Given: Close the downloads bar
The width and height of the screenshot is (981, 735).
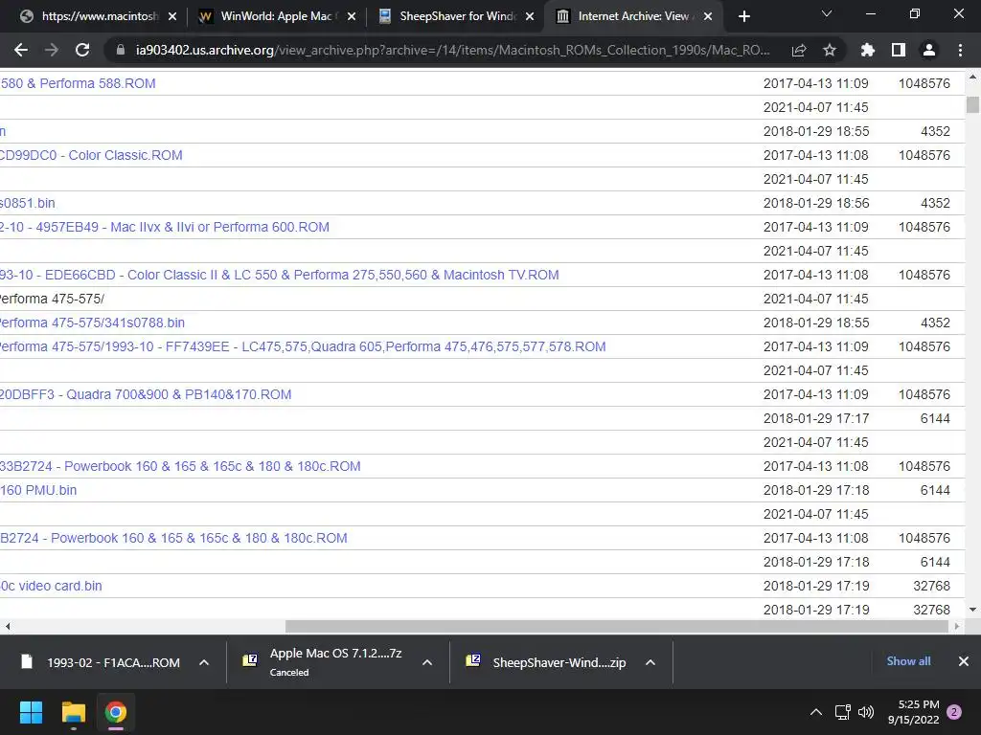Looking at the screenshot, I should click(x=964, y=661).
